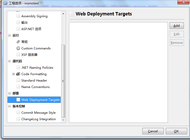Image resolution: width=190 pixels, height=140 pixels.
Task: Select Name Conventions entry
Action: 36,87
